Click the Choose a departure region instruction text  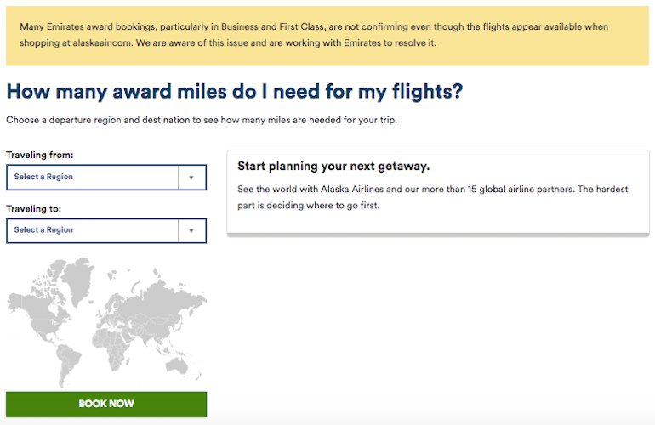coord(202,120)
